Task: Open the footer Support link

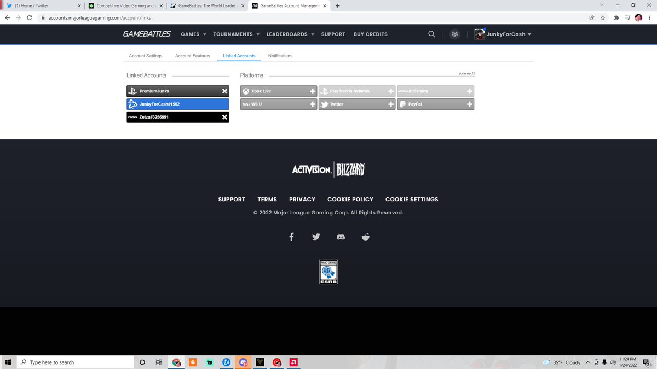Action: (232, 200)
